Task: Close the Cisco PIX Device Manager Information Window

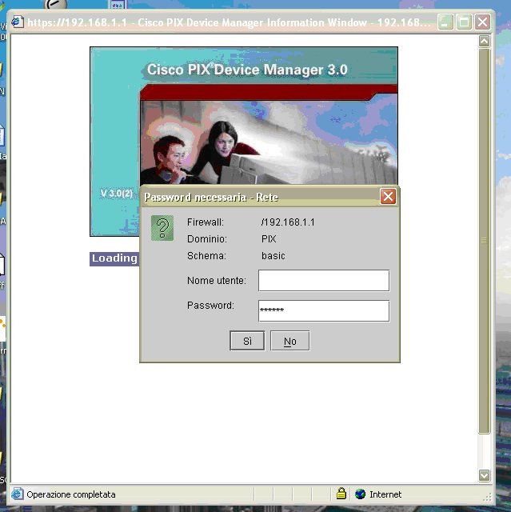Action: point(482,22)
